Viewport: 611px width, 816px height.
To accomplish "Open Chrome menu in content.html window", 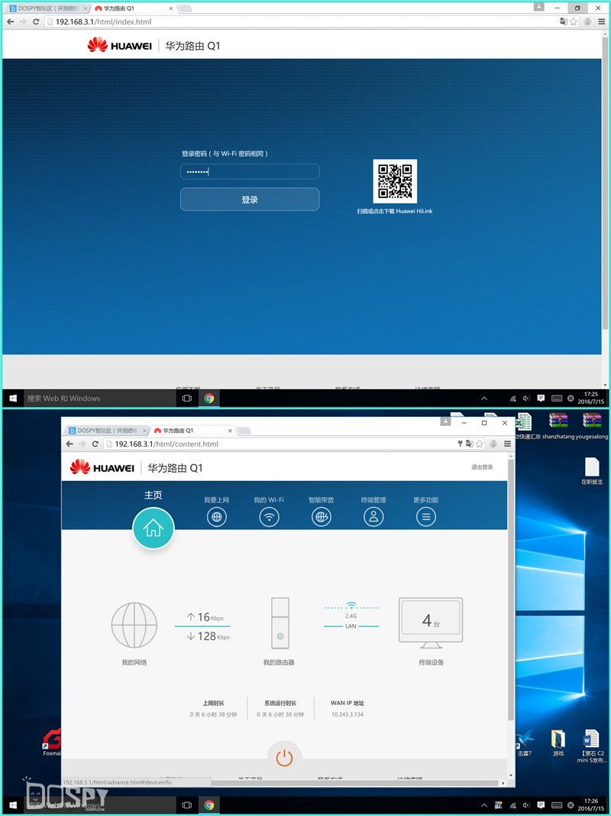I will 507,444.
